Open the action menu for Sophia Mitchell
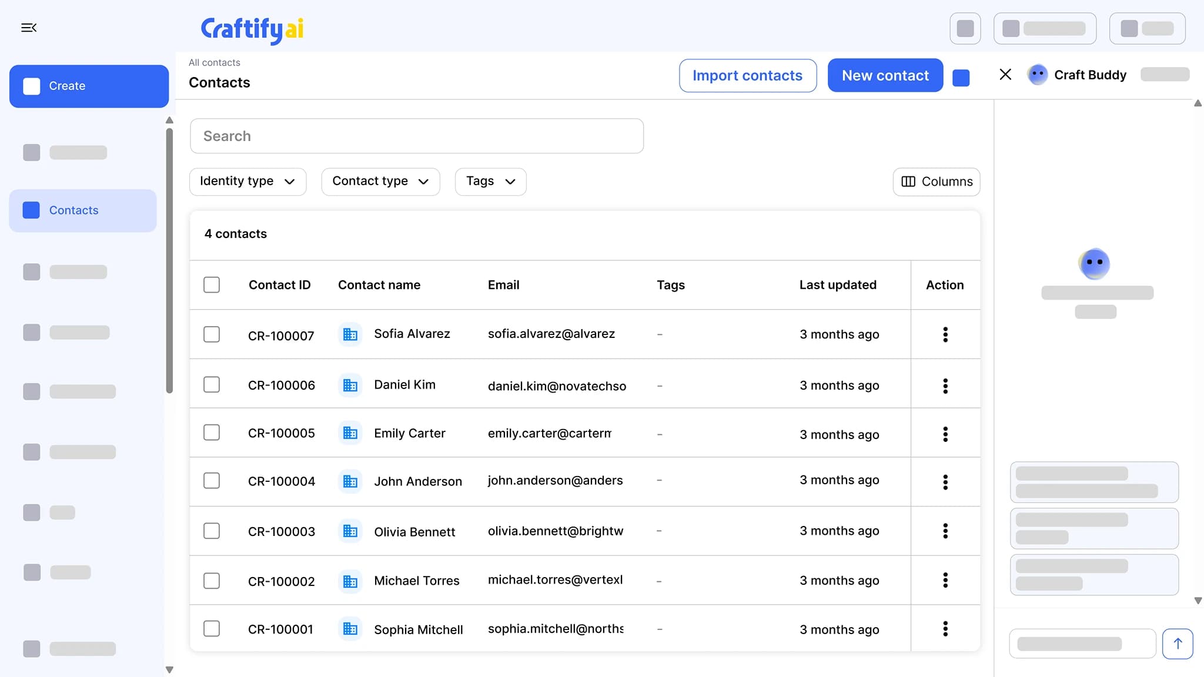1204x677 pixels. [945, 629]
